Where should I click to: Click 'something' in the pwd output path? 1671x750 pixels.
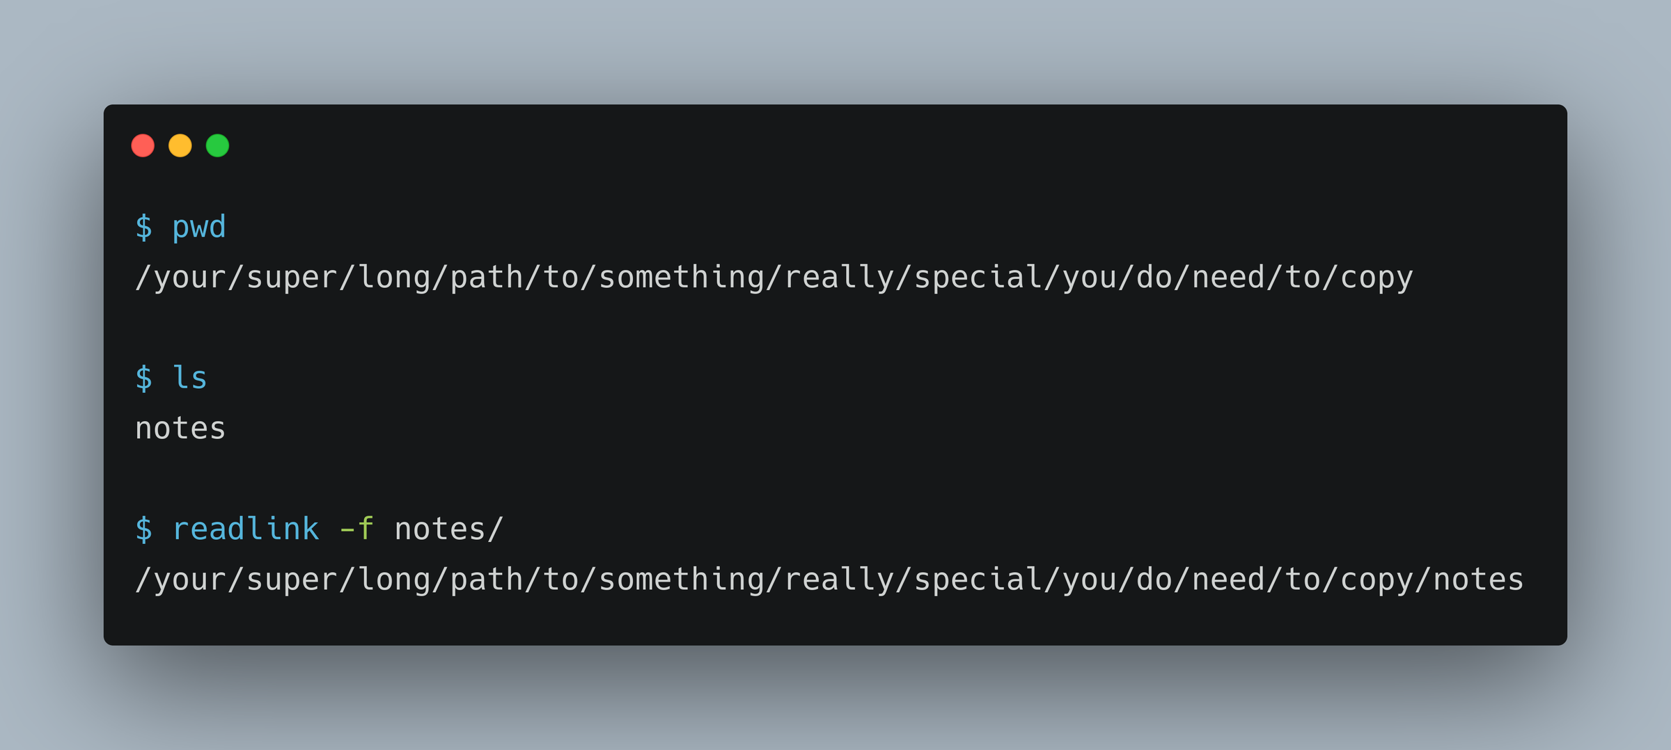tap(682, 278)
